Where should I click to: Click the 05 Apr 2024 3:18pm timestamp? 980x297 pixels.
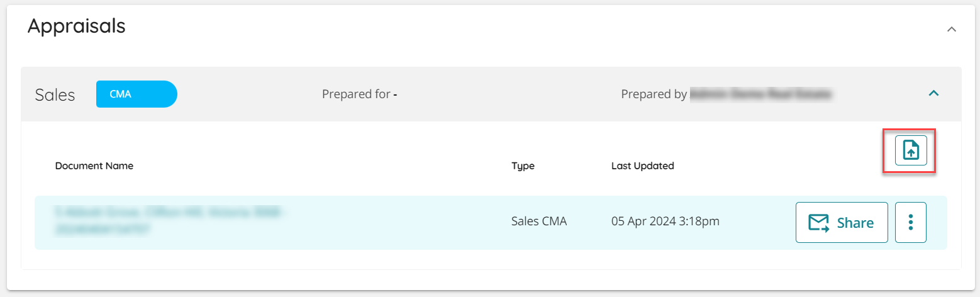coord(665,221)
